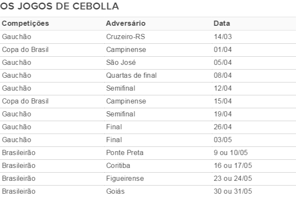Select the Semifinal cell dated 12/04
The height and width of the screenshot is (198, 296).
pos(121,88)
